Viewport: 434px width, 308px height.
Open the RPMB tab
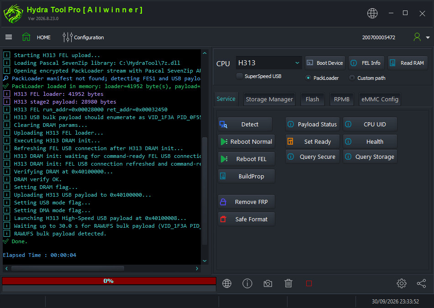coord(341,99)
